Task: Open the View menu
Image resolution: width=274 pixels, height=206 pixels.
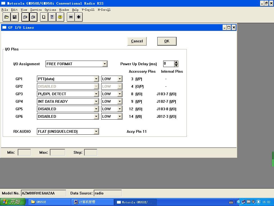Action: point(24,10)
